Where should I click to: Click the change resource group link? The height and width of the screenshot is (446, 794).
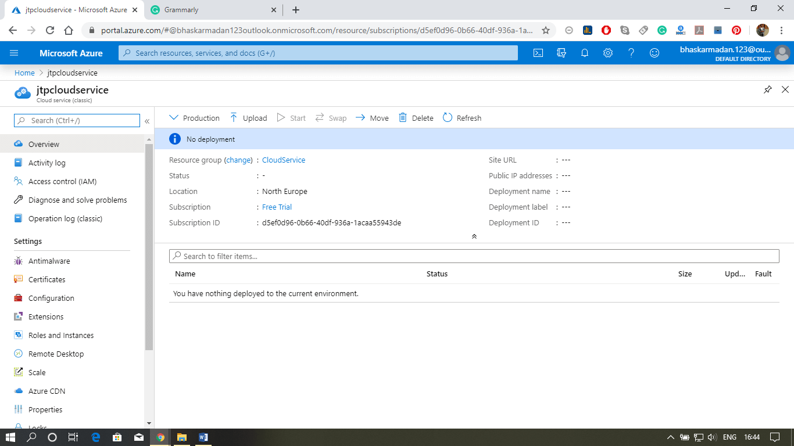[x=238, y=160]
